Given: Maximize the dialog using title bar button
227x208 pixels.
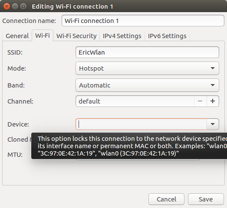Looking at the screenshot, I should pos(23,6).
